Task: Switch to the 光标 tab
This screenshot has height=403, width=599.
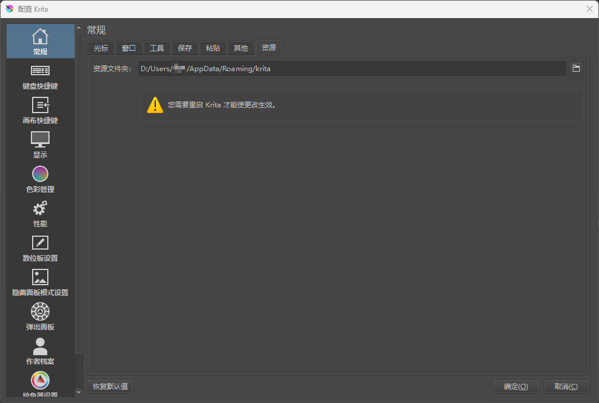Action: pos(101,48)
